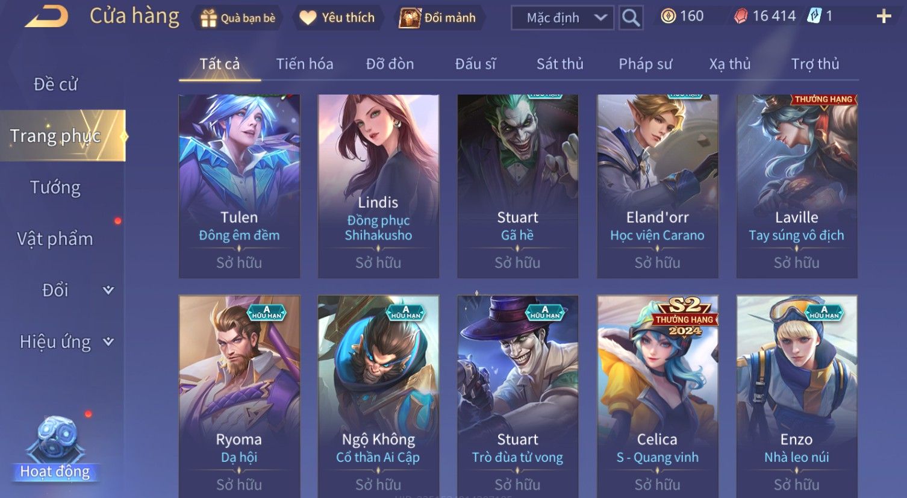The height and width of the screenshot is (498, 907).
Task: Open the search magnifier icon
Action: pyautogui.click(x=631, y=18)
